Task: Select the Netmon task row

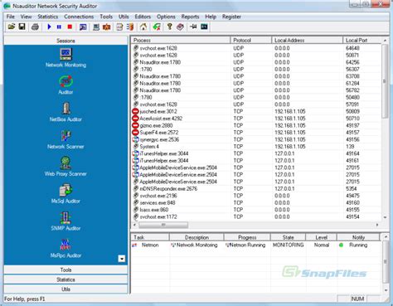Action: [256, 245]
